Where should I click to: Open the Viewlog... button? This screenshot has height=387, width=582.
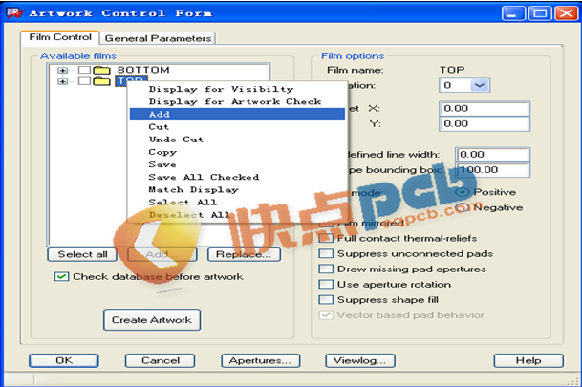[360, 360]
